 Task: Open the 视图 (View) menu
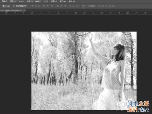tap(54, 1)
